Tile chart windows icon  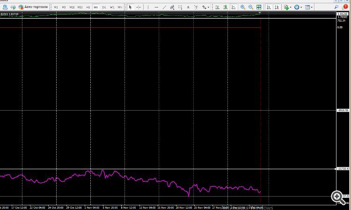point(259,7)
